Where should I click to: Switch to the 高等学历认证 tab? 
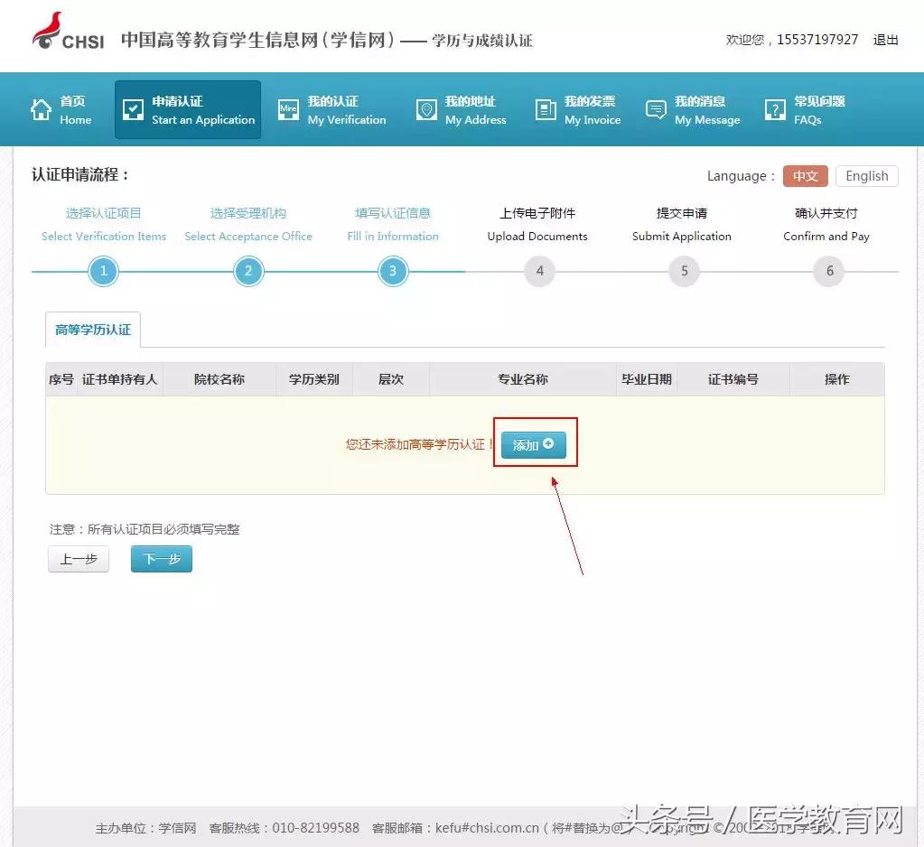click(x=92, y=330)
